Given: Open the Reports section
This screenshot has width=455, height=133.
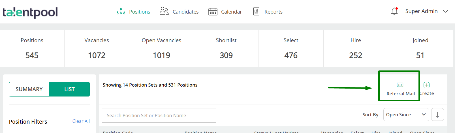Looking at the screenshot, I should pyautogui.click(x=274, y=12).
